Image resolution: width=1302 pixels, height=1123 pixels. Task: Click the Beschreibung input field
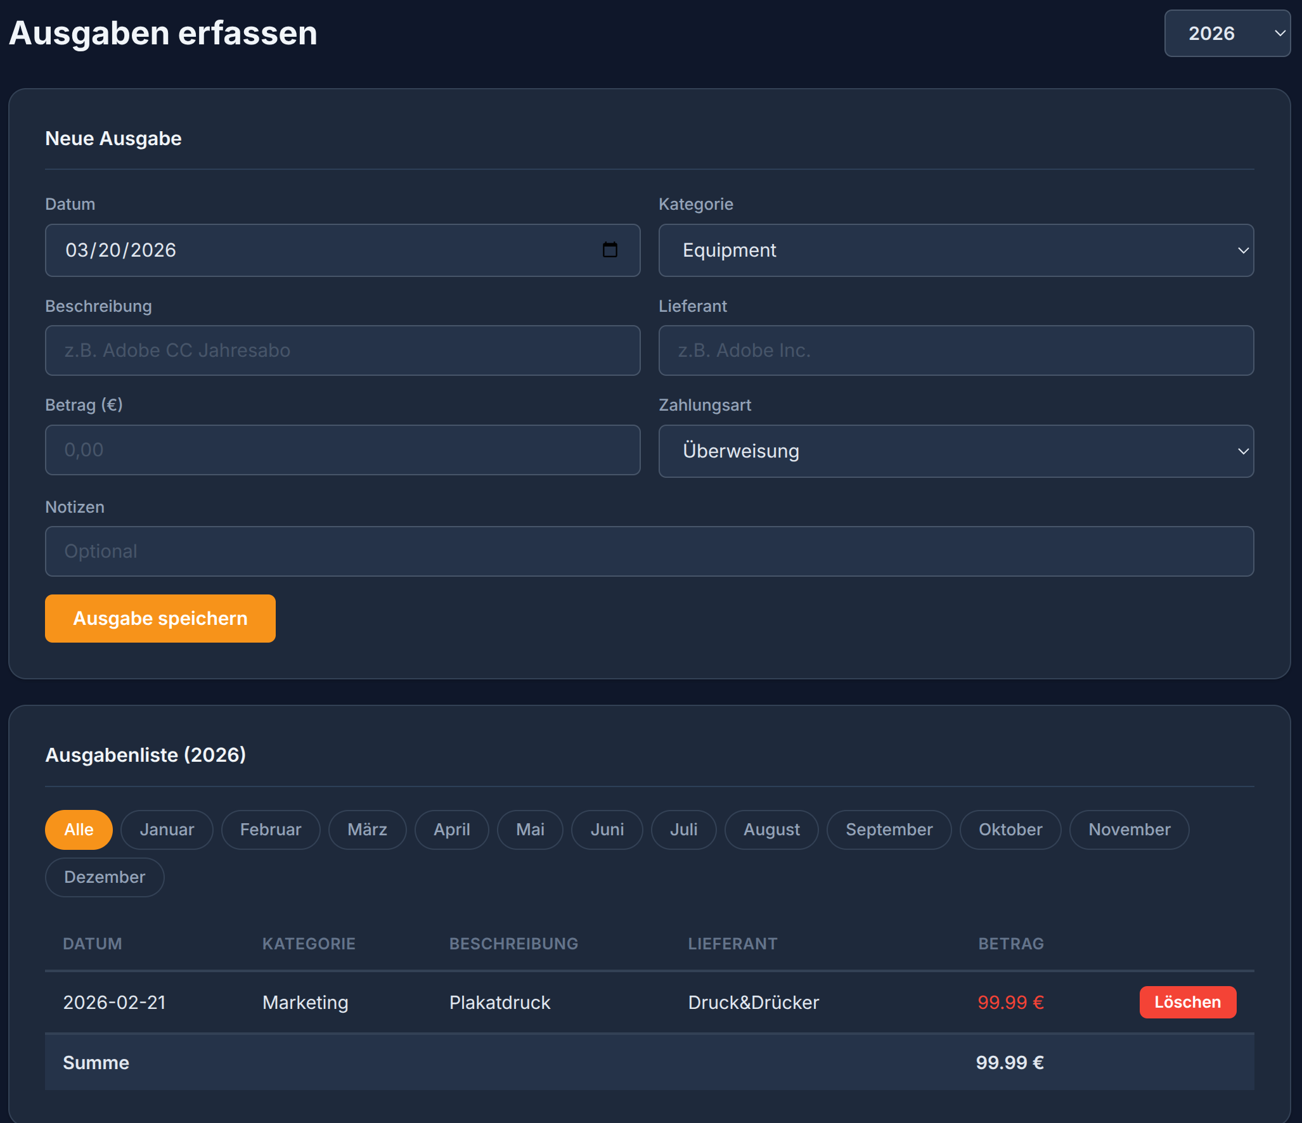(342, 350)
